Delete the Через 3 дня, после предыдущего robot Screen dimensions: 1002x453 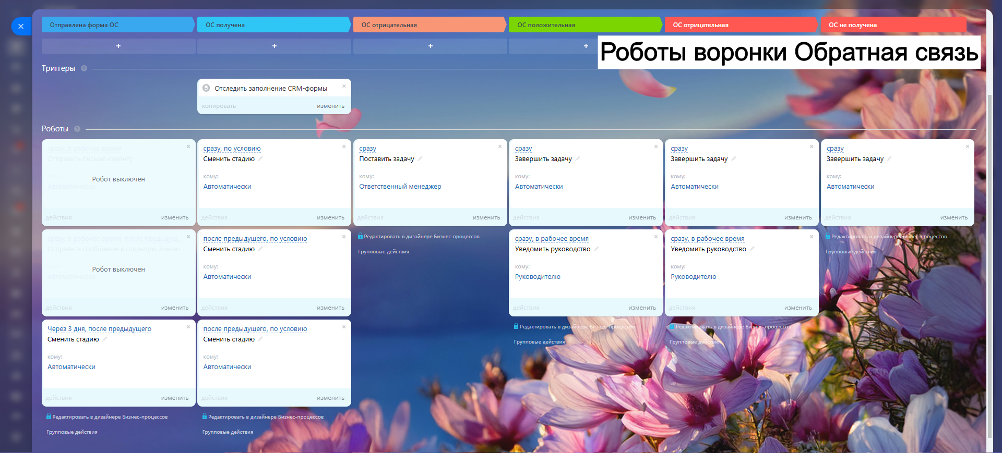tap(188, 327)
